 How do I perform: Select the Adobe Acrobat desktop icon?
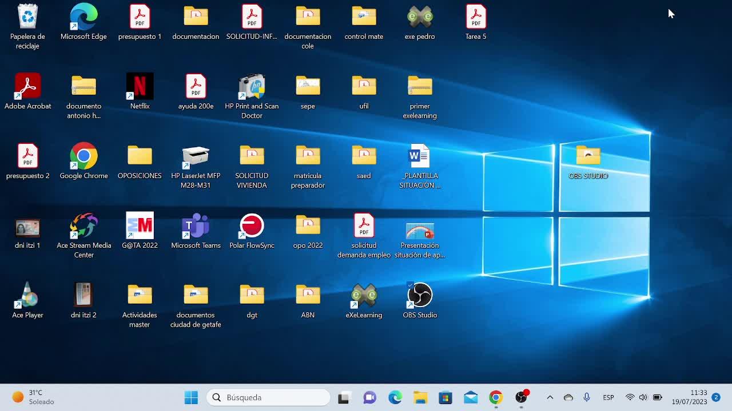click(27, 87)
